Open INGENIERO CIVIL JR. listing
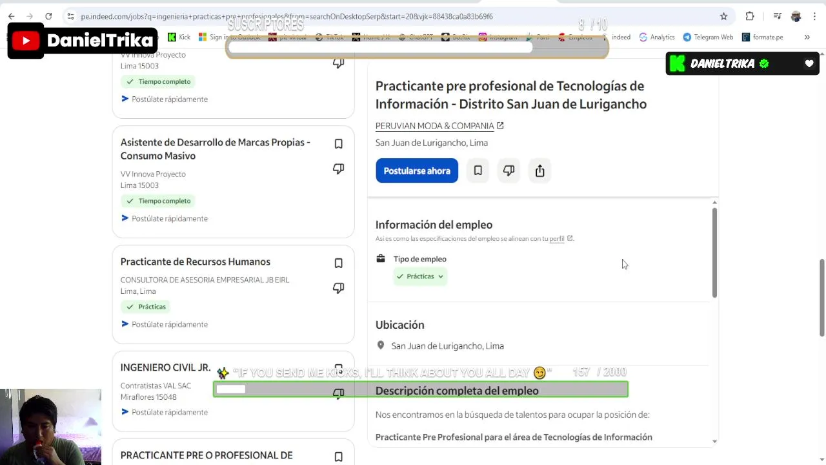This screenshot has width=826, height=465. click(x=165, y=367)
